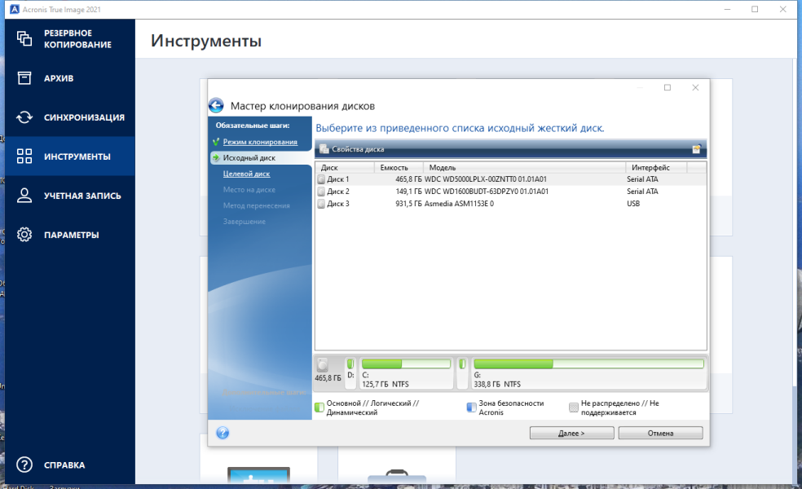The width and height of the screenshot is (802, 489).
Task: Click the G: partition usage bar
Action: [x=588, y=363]
